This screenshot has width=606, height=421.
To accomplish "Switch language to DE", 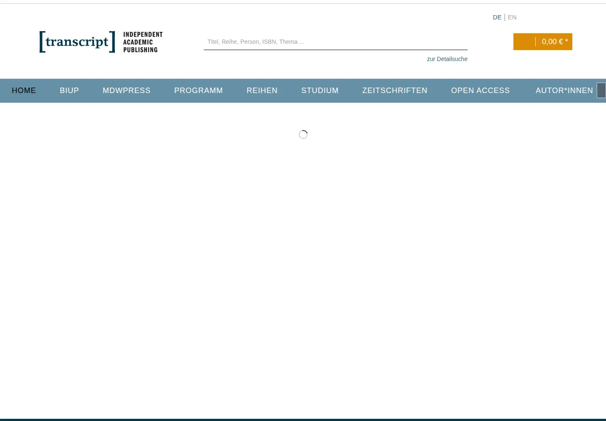I will coord(497,17).
